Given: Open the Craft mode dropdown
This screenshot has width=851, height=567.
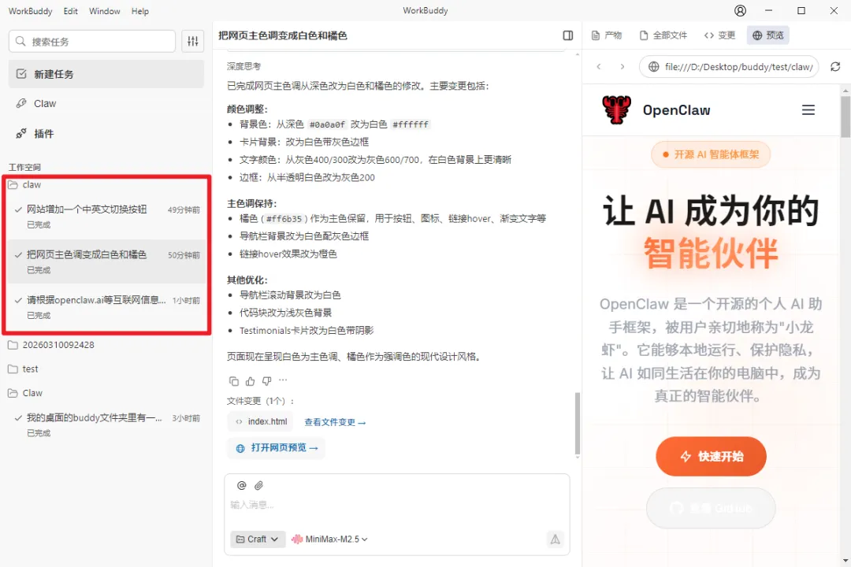Looking at the screenshot, I should pyautogui.click(x=258, y=539).
